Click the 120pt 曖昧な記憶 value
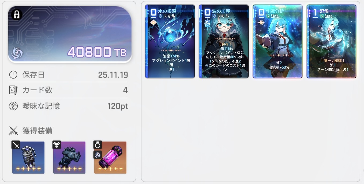Image resolution: width=364 pixels, height=184 pixels. tap(118, 106)
